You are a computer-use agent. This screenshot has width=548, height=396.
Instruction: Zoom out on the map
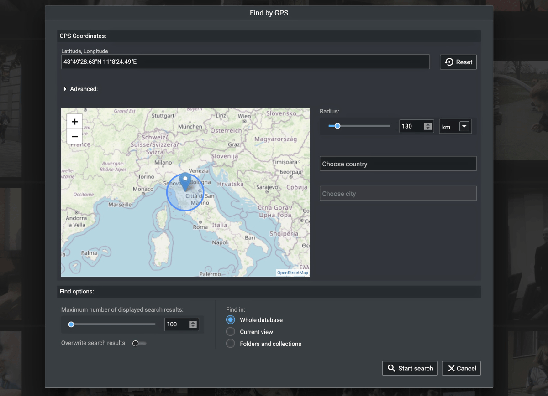point(74,136)
